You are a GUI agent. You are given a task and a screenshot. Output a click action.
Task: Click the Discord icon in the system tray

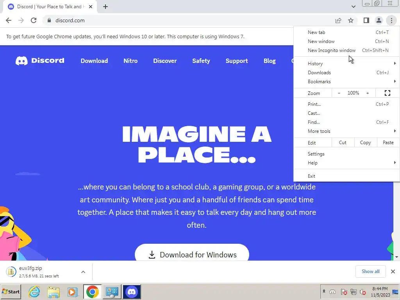click(332, 292)
